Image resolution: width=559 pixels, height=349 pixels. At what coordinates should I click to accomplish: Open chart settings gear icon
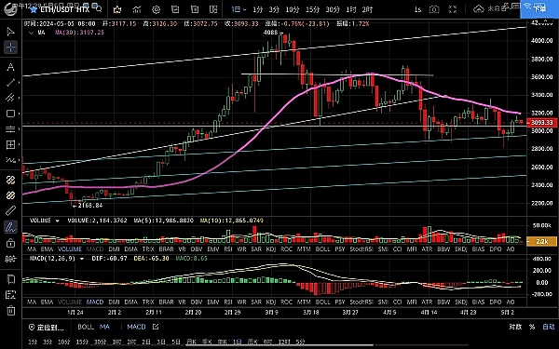[156, 9]
